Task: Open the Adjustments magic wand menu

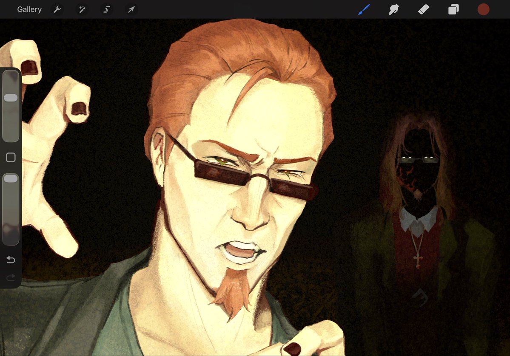Action: click(x=82, y=9)
